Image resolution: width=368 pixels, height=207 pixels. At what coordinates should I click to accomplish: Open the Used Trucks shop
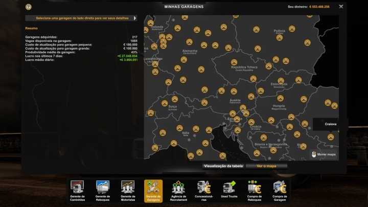[229, 190]
